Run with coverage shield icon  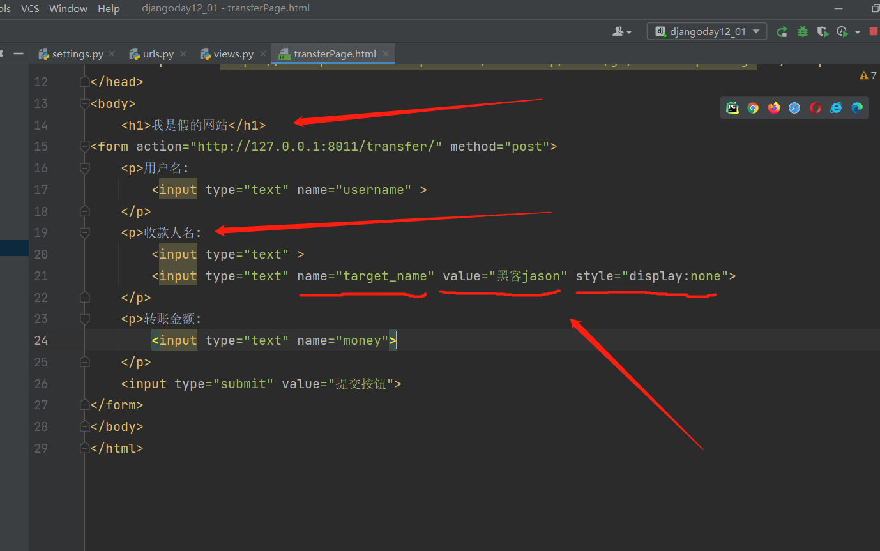(823, 31)
